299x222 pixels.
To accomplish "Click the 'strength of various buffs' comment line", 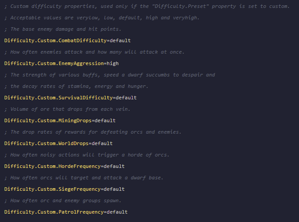I will pyautogui.click(x=109, y=75).
